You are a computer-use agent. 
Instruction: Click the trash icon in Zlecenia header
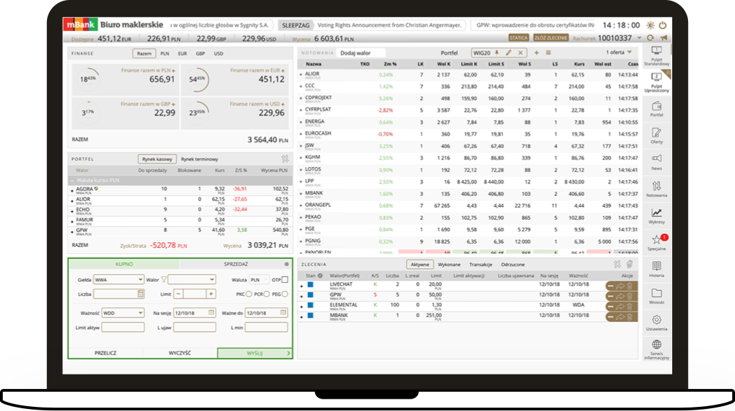point(629,265)
